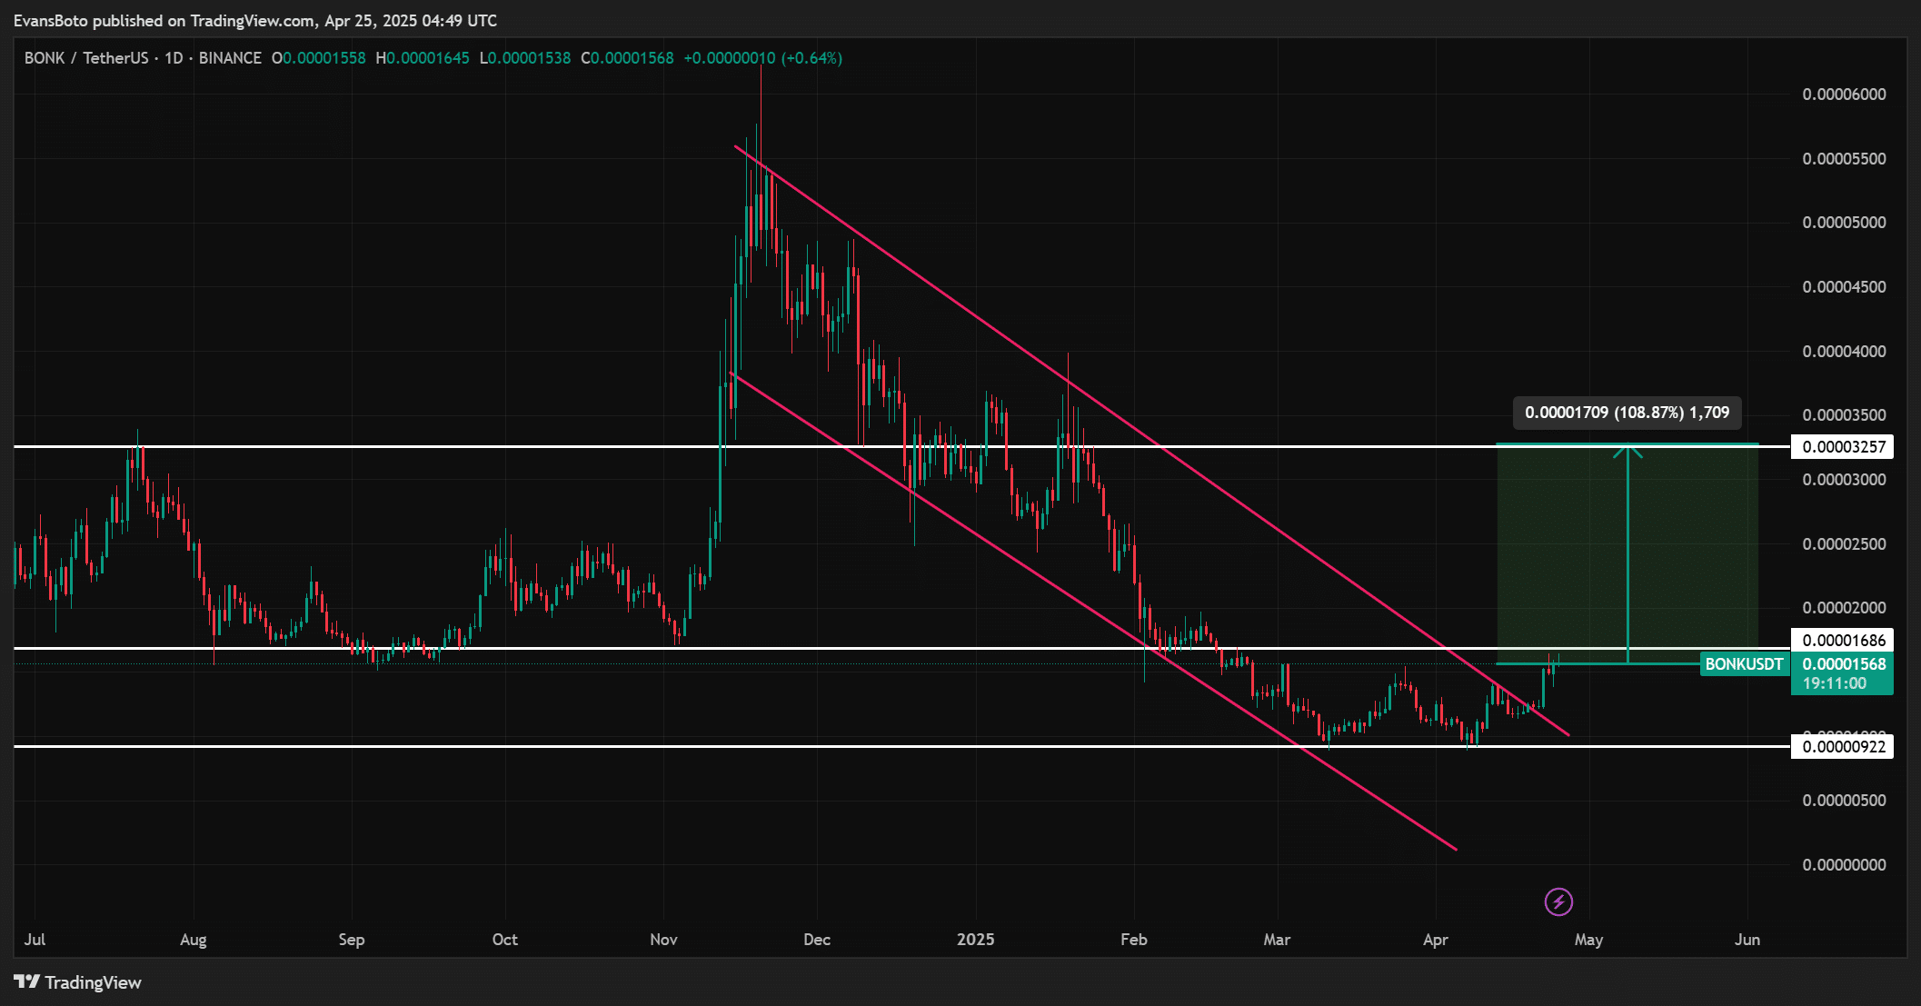Click the Jun label on time axis
Viewport: 1921px width, 1006px height.
pos(1747,940)
